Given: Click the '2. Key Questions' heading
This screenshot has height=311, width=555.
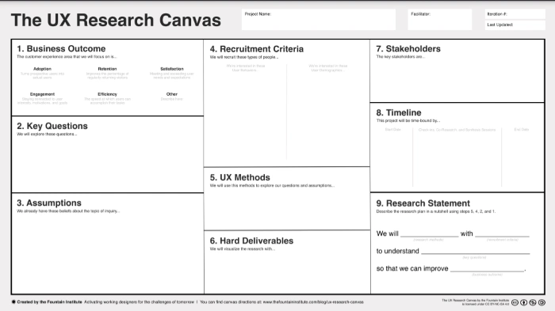Looking at the screenshot, I should pos(52,126).
